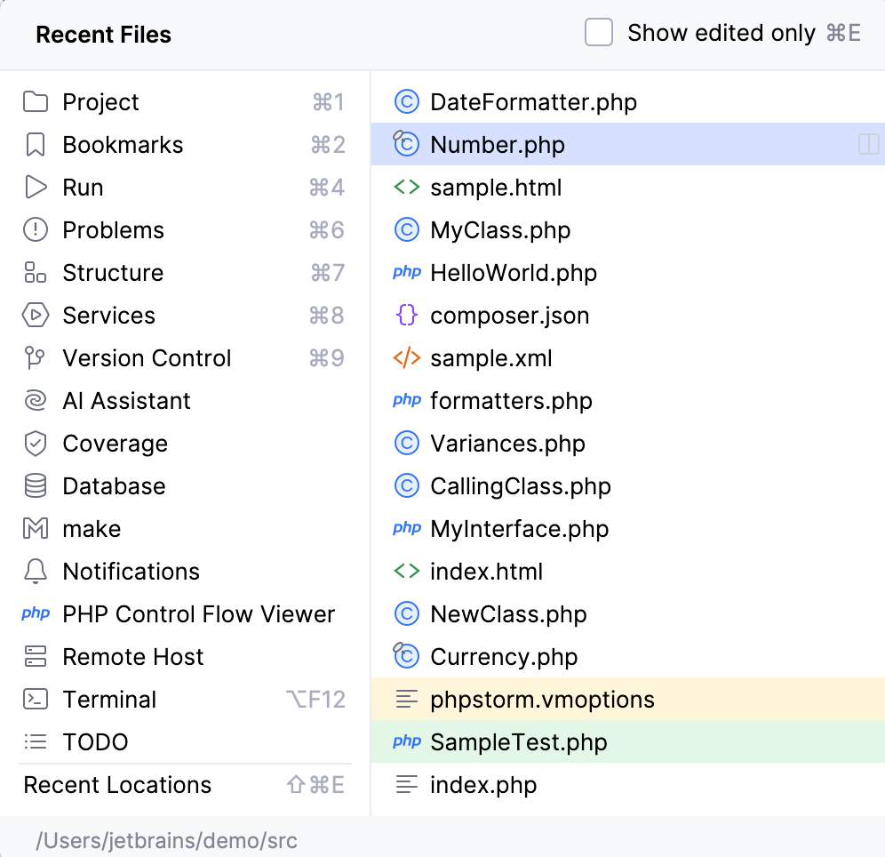Click the Problems exclamation icon
The height and width of the screenshot is (857, 885).
click(36, 230)
